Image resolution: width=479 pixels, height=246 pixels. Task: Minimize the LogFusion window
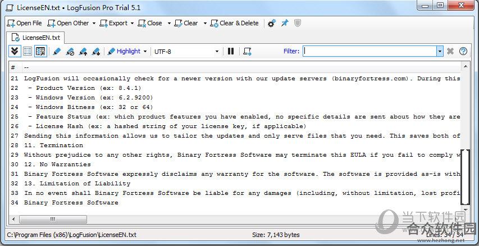pos(426,6)
